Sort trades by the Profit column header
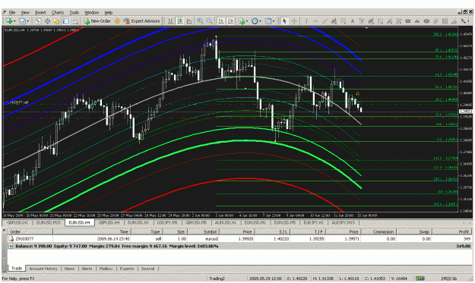This screenshot has height=283, width=475. click(x=453, y=231)
